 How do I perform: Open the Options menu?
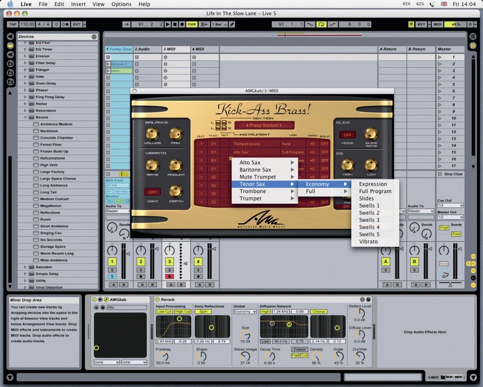click(x=122, y=4)
